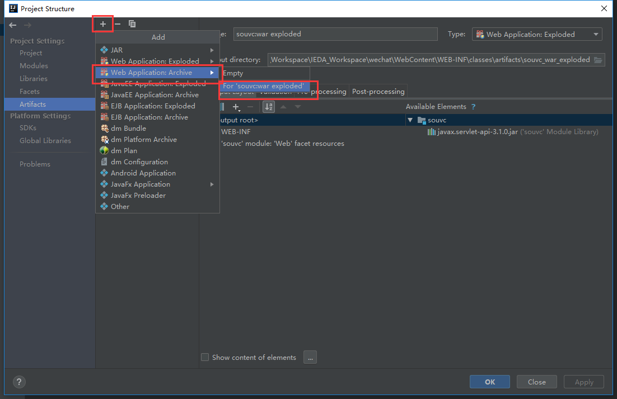Screen dimensions: 617x399
Task: Click the OK button
Action: pos(490,382)
